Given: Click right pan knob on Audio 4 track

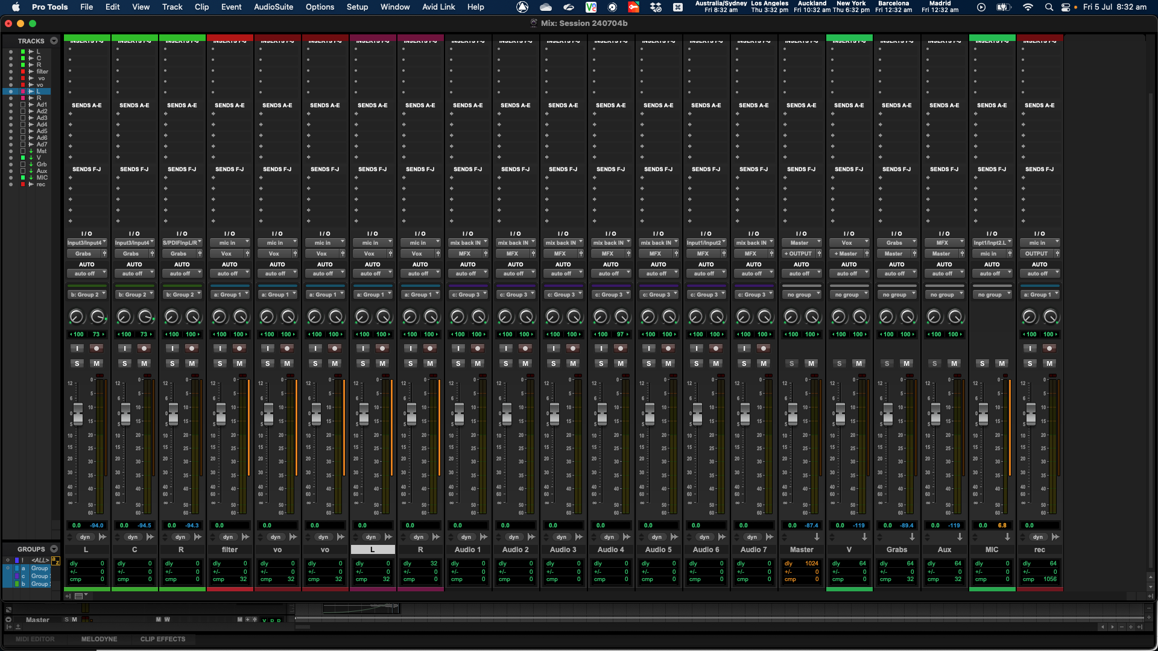Looking at the screenshot, I should coord(622,316).
